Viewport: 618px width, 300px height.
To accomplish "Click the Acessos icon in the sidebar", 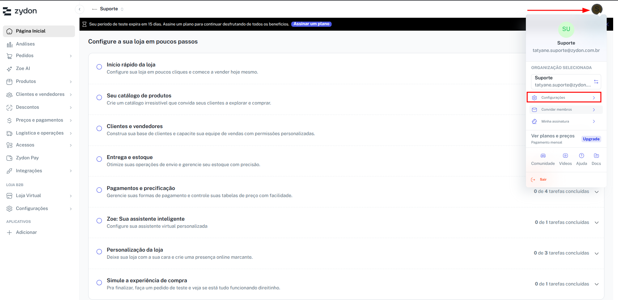I will point(9,145).
